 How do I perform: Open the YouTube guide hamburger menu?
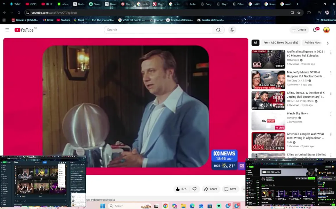[x=7, y=30]
